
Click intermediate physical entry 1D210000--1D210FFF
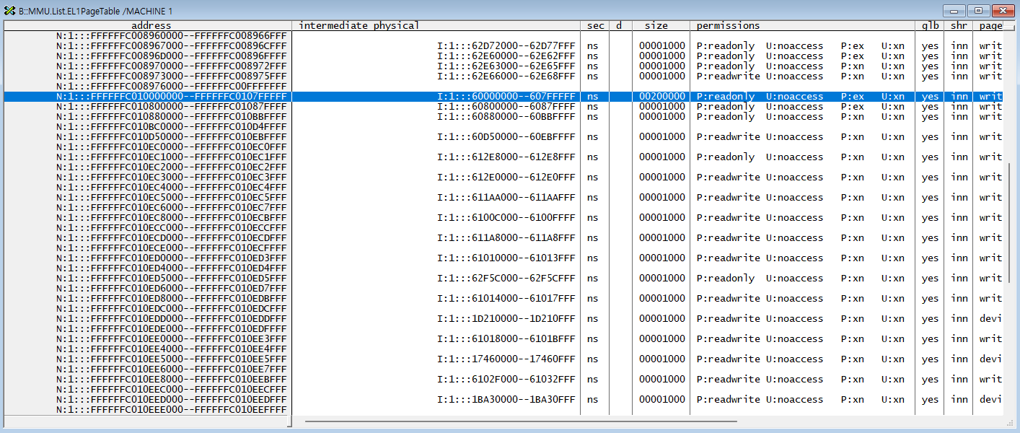(x=506, y=319)
